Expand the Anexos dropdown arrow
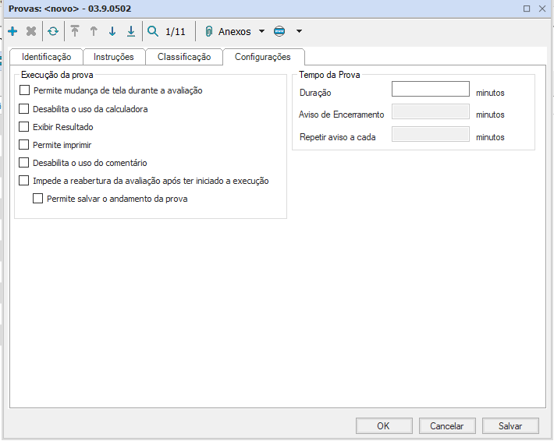 tap(261, 32)
